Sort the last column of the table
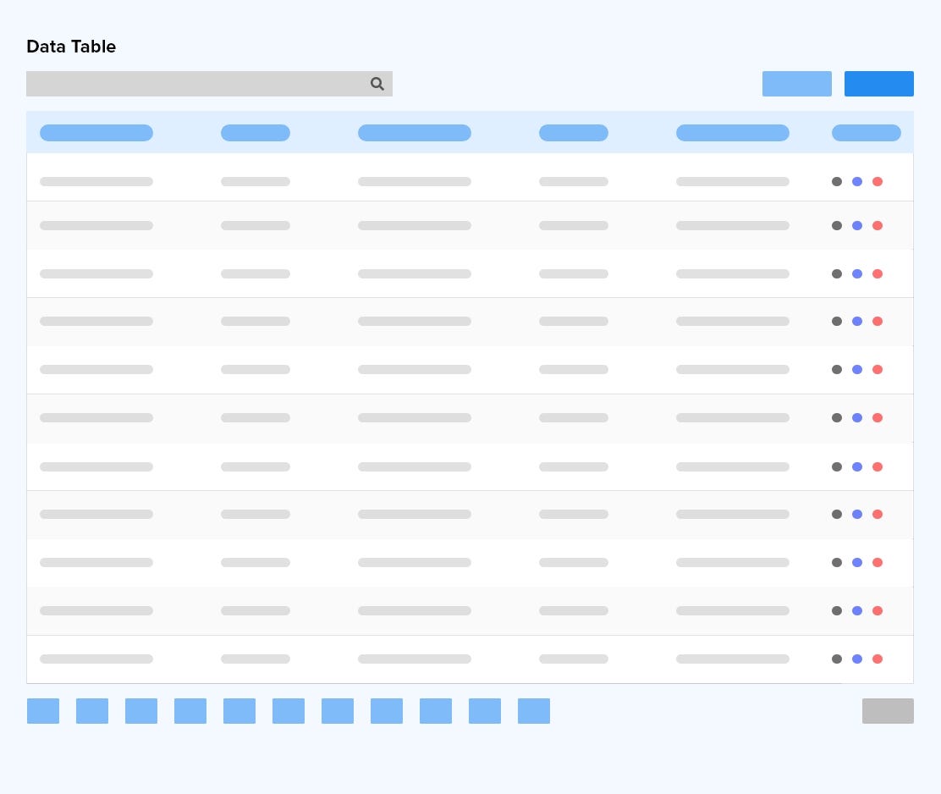The height and width of the screenshot is (794, 941). click(x=866, y=133)
